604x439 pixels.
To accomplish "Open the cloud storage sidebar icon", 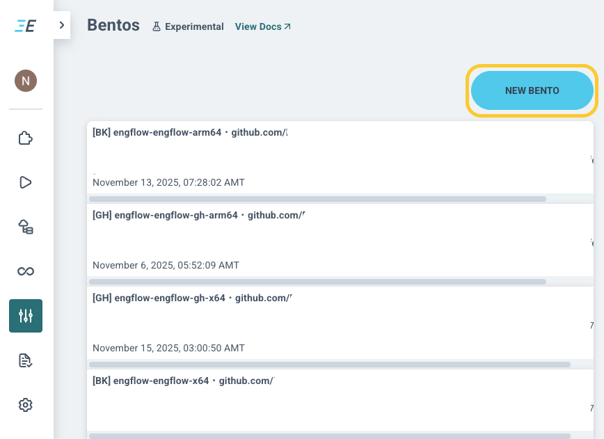I will (x=26, y=227).
